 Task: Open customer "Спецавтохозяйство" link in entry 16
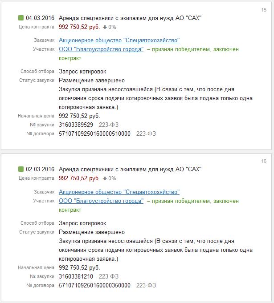pyautogui.click(x=119, y=192)
